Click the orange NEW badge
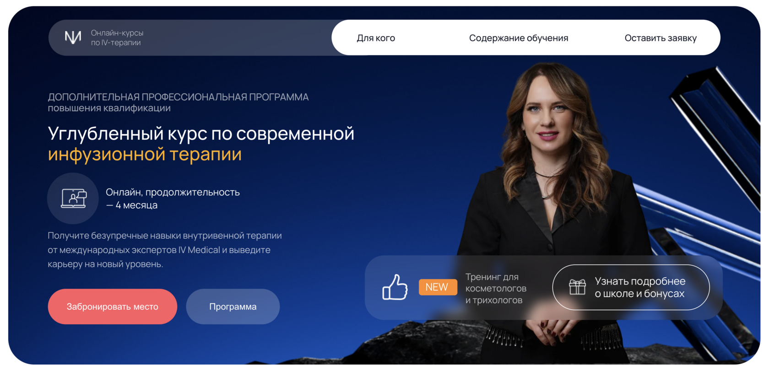The image size is (769, 371). coord(438,287)
